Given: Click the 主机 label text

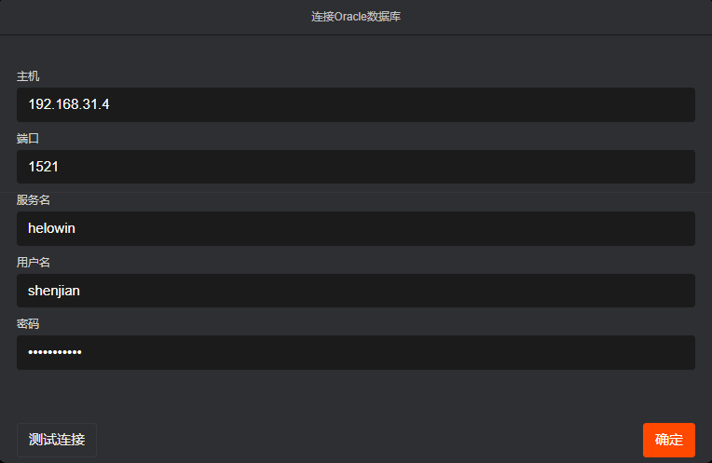Looking at the screenshot, I should (28, 76).
